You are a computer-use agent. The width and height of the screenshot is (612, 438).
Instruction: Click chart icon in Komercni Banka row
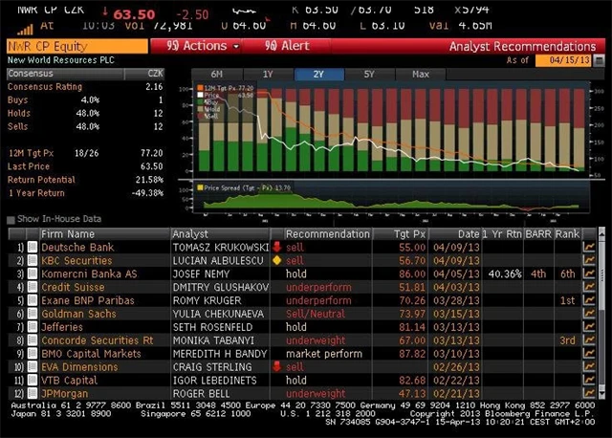589,274
